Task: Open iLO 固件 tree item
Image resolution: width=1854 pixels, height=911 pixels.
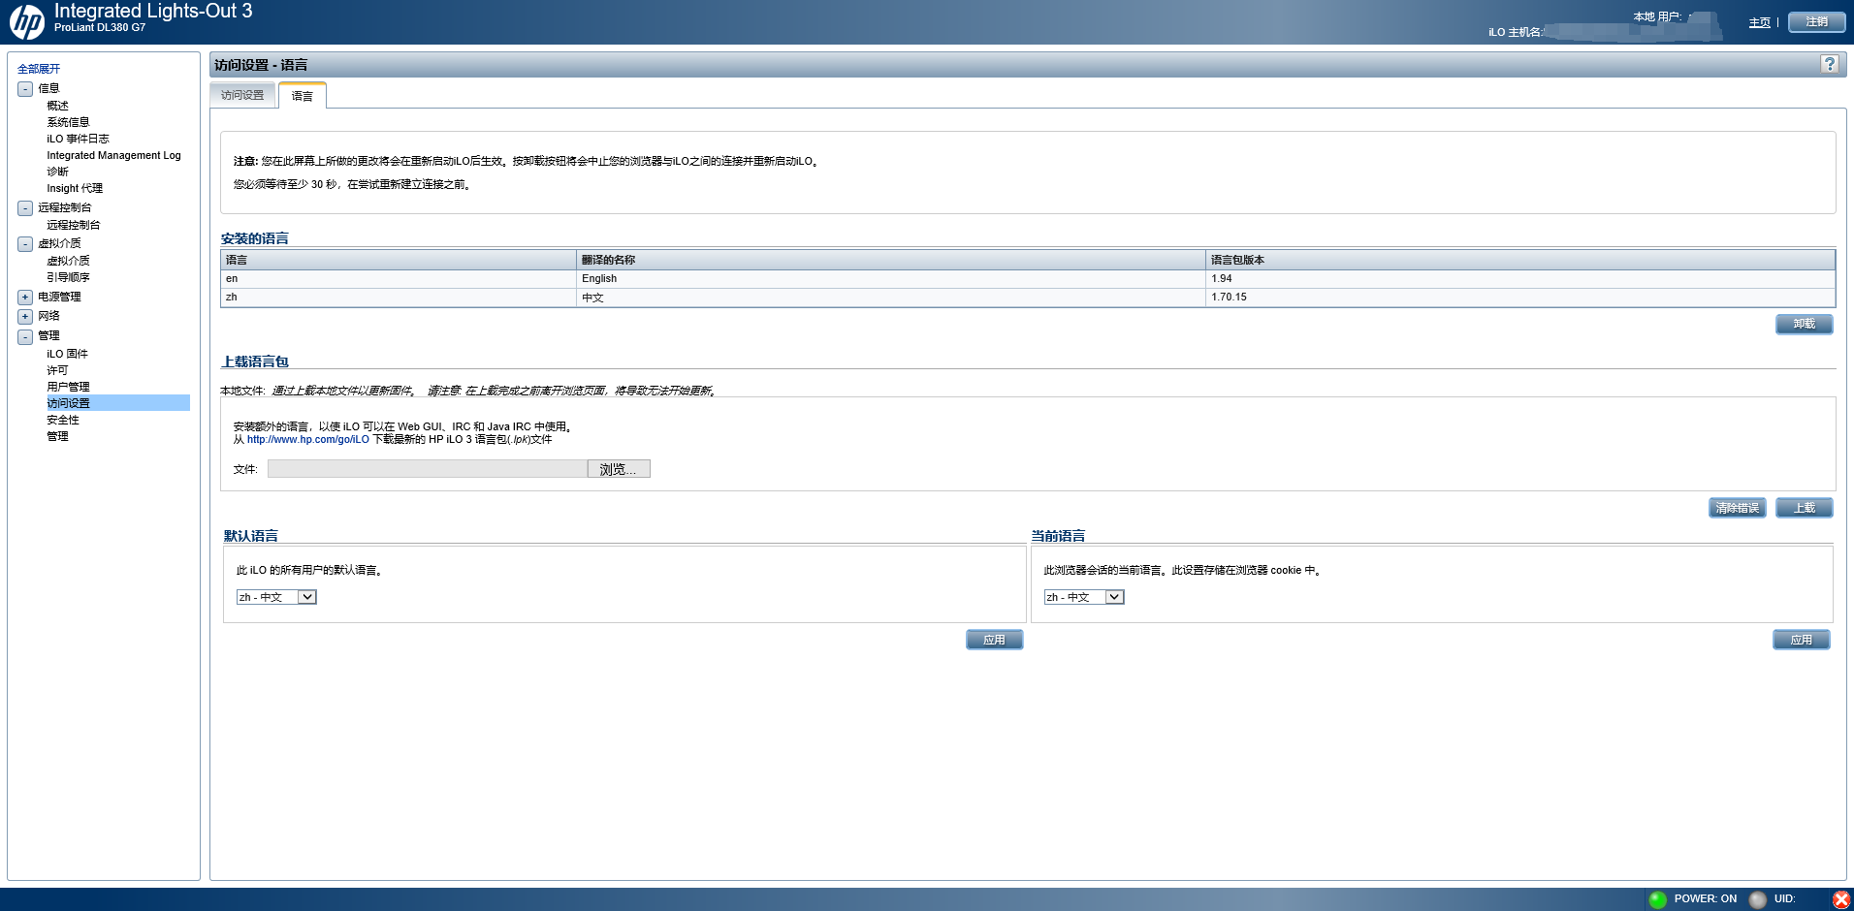Action: coord(67,354)
